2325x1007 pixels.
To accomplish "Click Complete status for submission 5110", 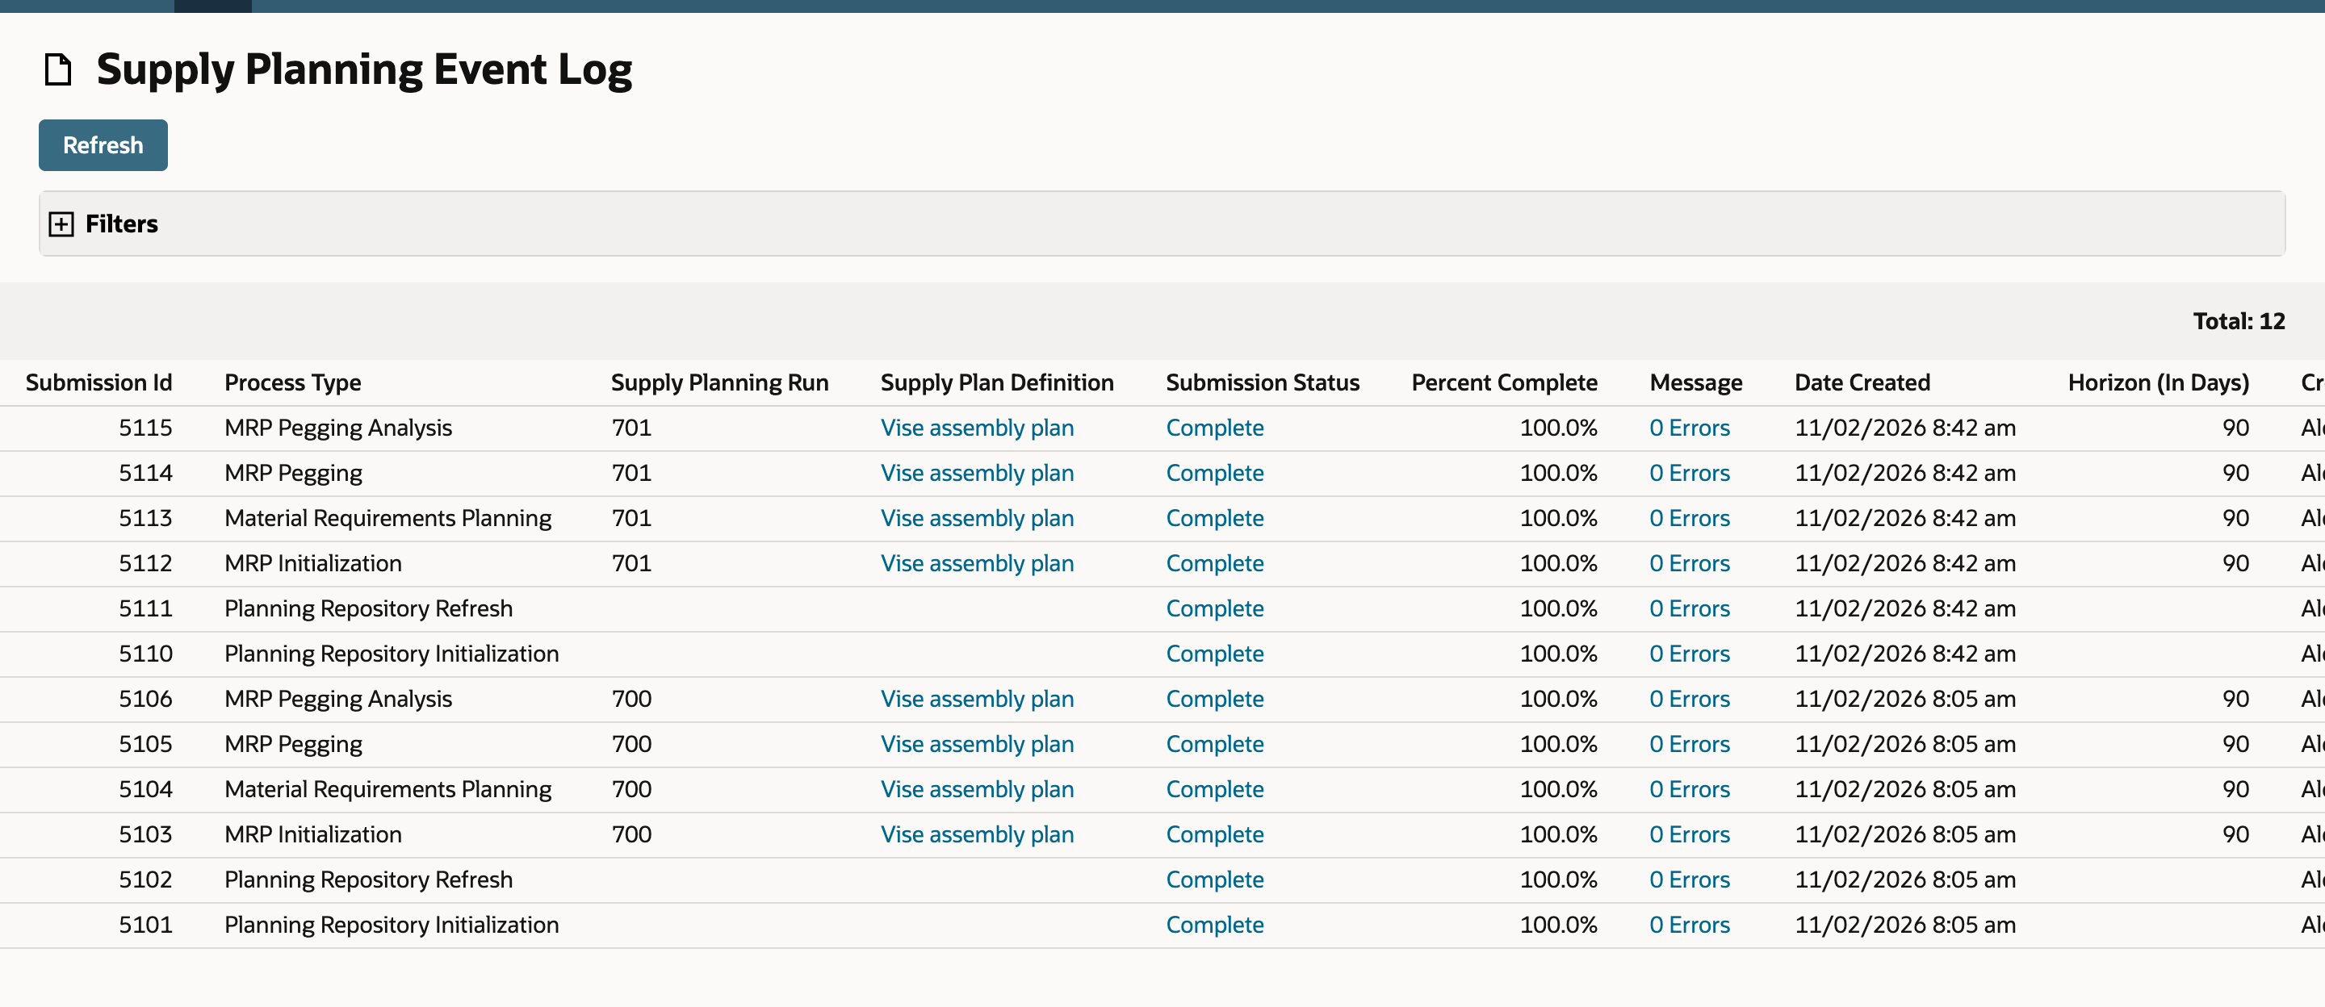I will point(1214,654).
